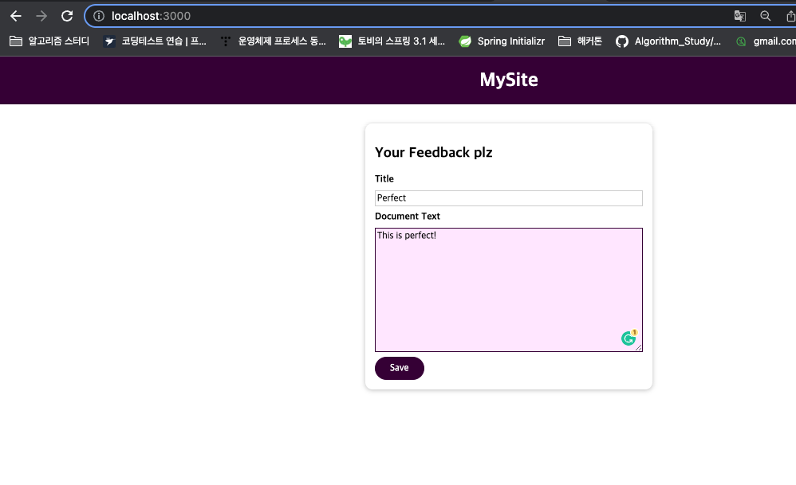Click the Save button
796x485 pixels.
click(x=400, y=368)
